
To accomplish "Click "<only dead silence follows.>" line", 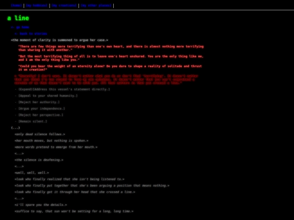I will click(x=40, y=134).
